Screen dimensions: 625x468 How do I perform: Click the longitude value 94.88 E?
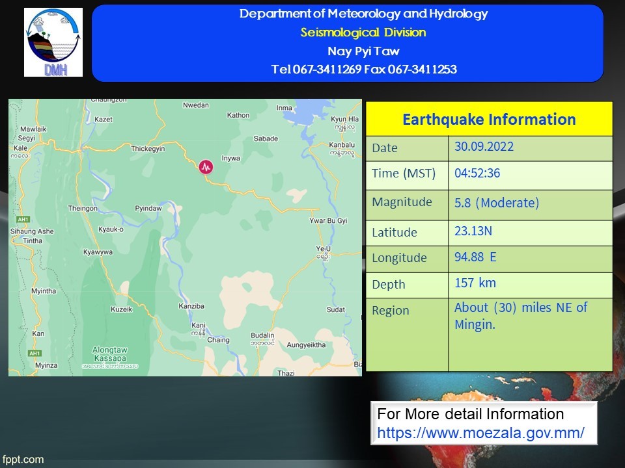point(475,257)
